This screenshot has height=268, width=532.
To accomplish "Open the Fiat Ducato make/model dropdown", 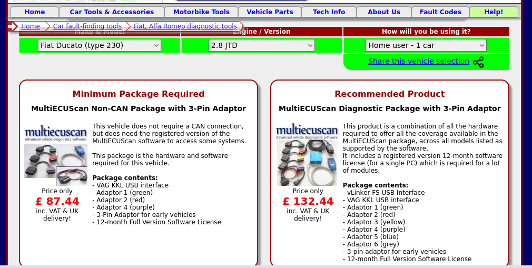I will (100, 45).
